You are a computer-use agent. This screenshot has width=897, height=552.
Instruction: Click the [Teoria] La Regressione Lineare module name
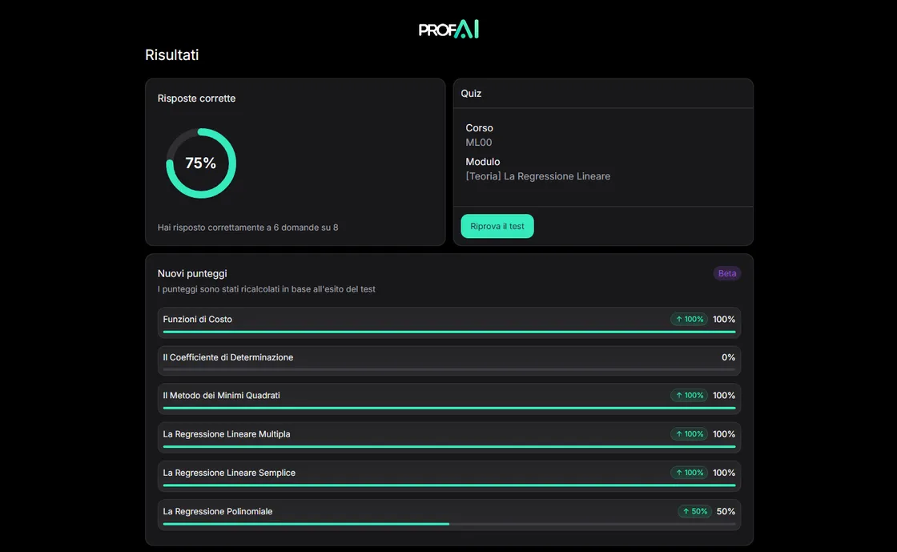click(x=537, y=176)
